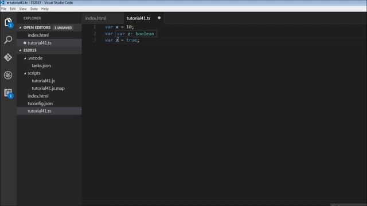Click the EXPLORER panel title

32,18
